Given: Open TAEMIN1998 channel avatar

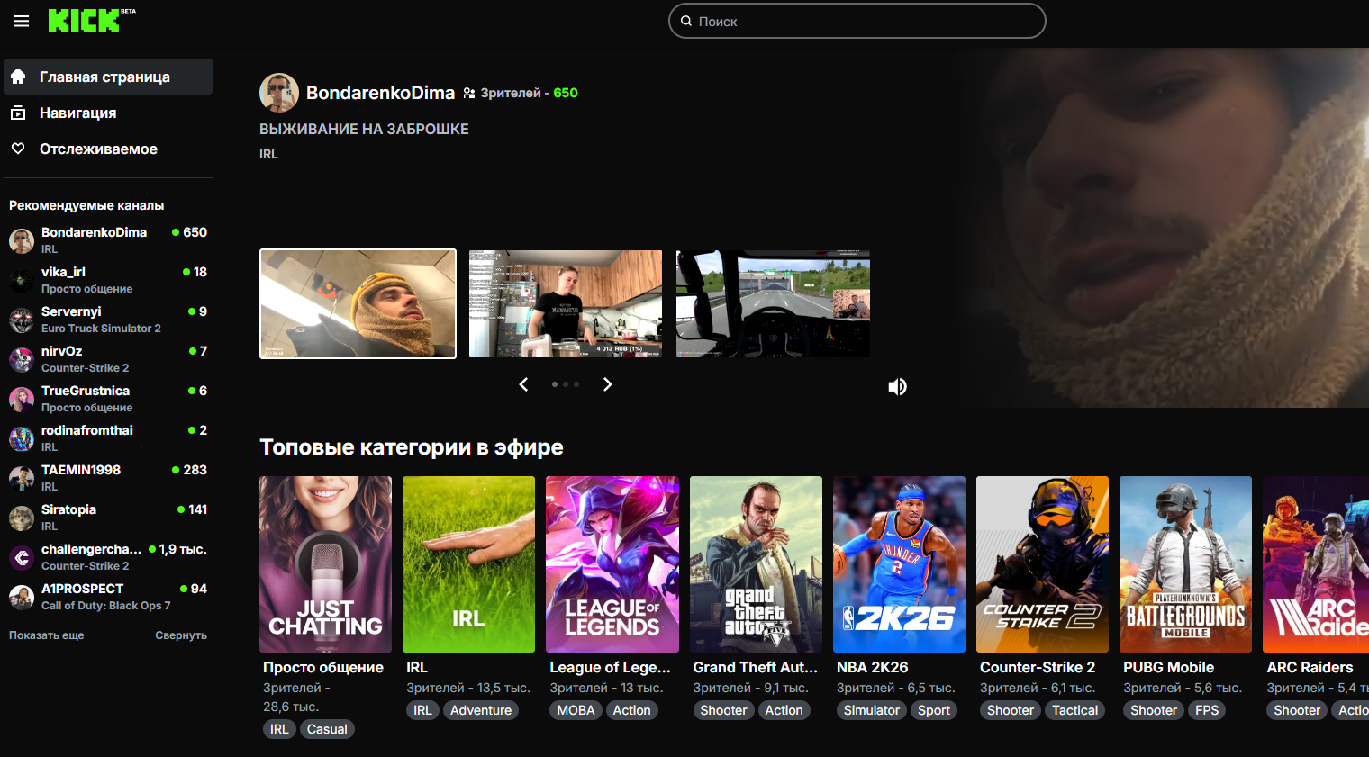Looking at the screenshot, I should 22,478.
